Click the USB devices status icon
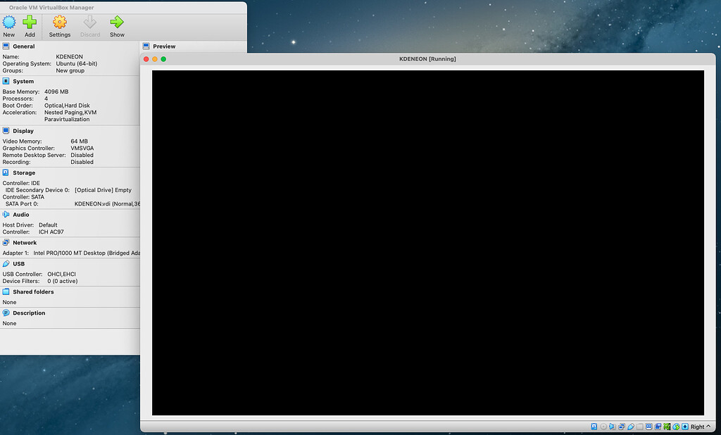This screenshot has width=721, height=435. coord(632,427)
